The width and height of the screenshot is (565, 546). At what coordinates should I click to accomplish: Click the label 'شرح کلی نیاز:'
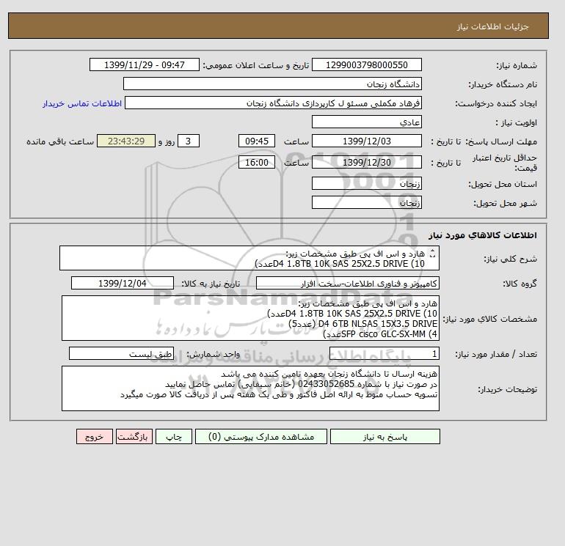[x=510, y=259]
